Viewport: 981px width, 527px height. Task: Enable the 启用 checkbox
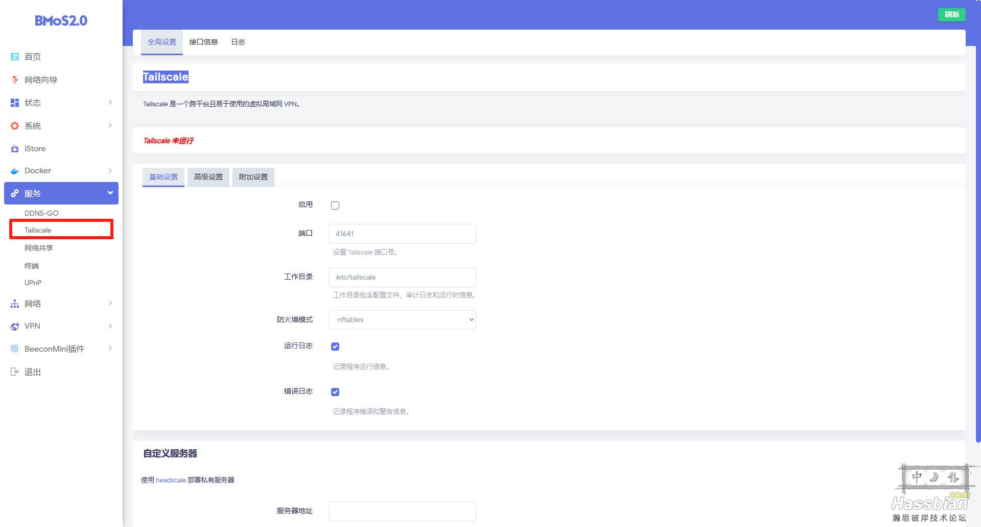pyautogui.click(x=335, y=205)
